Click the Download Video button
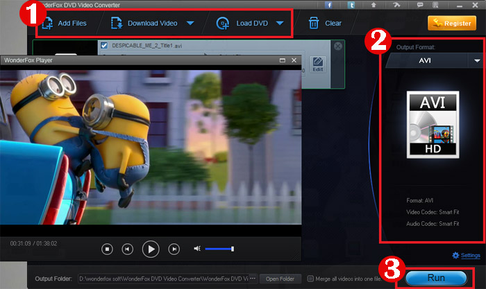 tap(144, 23)
